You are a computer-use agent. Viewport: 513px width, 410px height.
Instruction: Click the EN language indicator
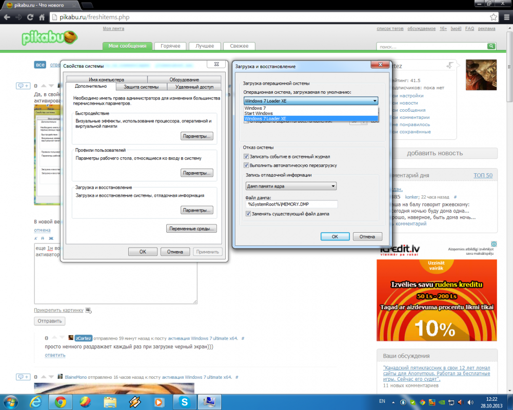tap(382, 401)
